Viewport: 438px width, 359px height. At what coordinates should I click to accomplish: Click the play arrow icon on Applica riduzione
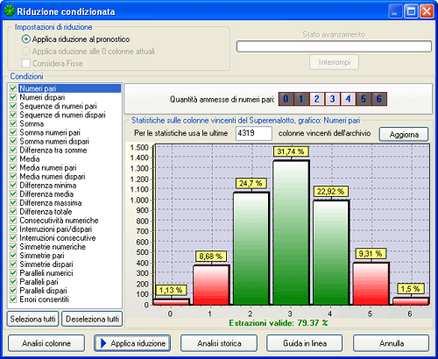[103, 343]
